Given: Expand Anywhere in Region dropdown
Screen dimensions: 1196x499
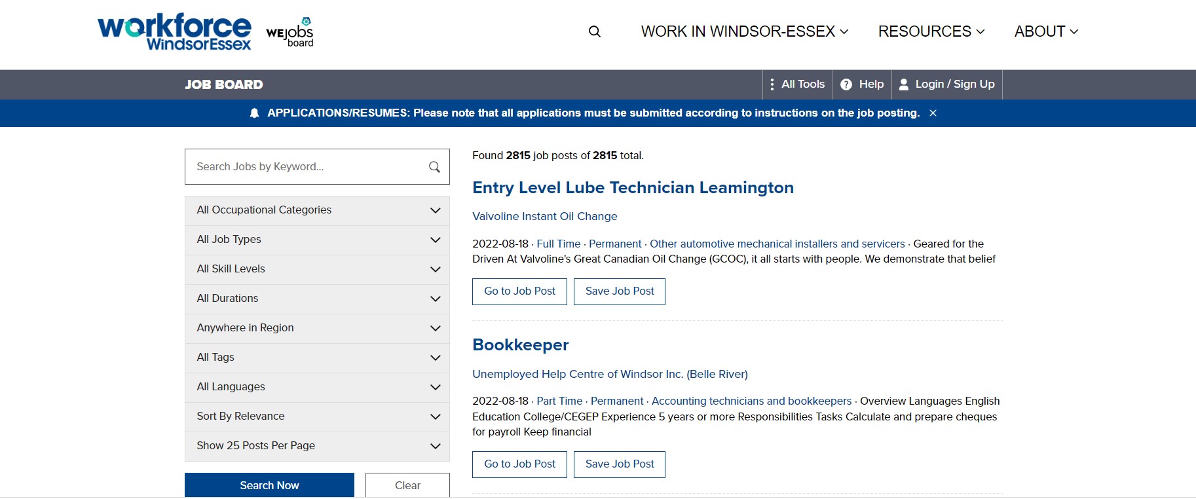Looking at the screenshot, I should pyautogui.click(x=317, y=328).
